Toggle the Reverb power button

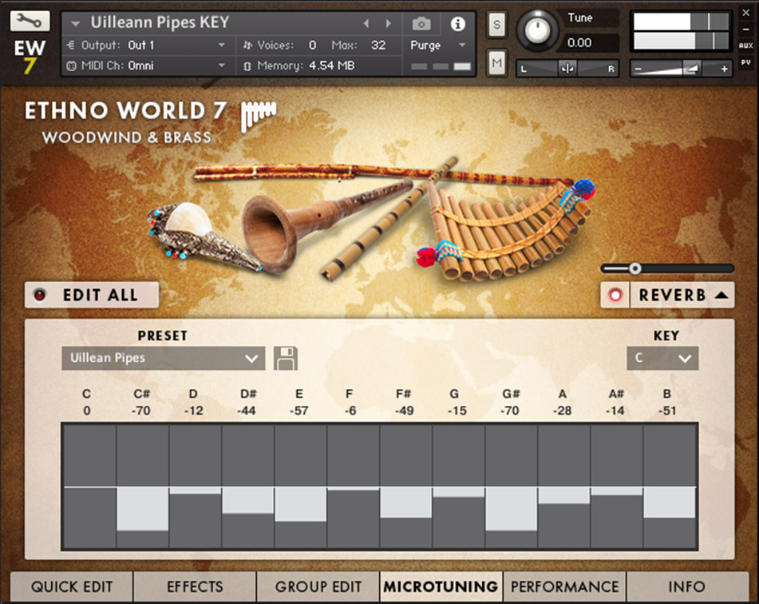tap(615, 295)
